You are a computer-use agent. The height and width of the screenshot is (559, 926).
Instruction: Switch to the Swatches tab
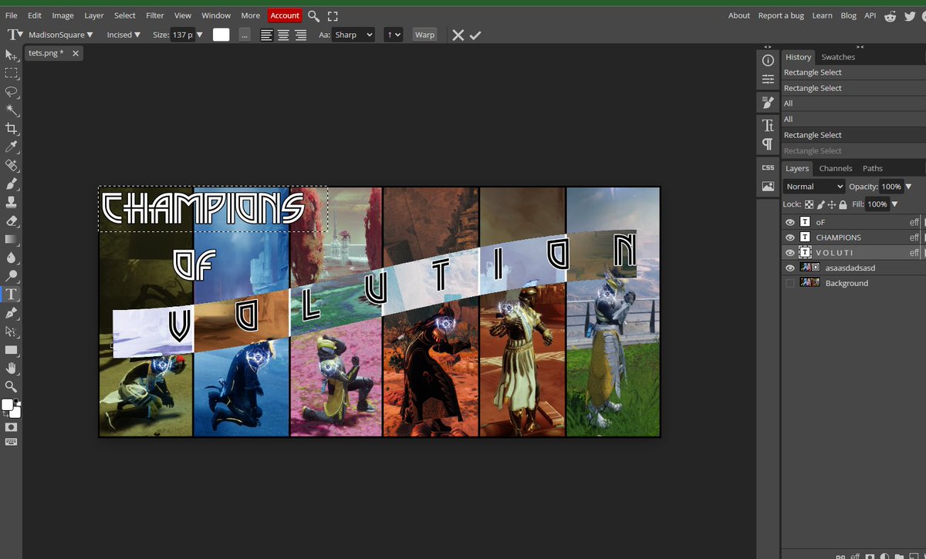click(x=838, y=57)
